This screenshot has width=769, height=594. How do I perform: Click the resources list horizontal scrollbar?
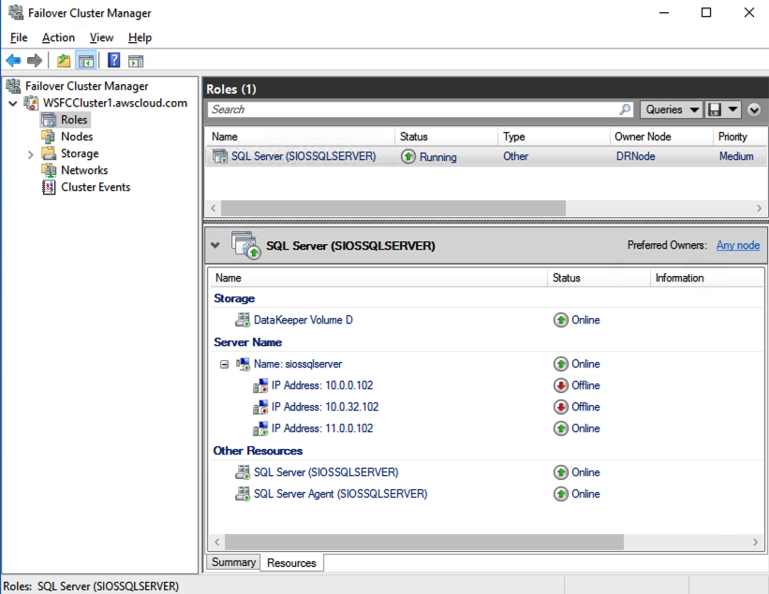[x=423, y=542]
